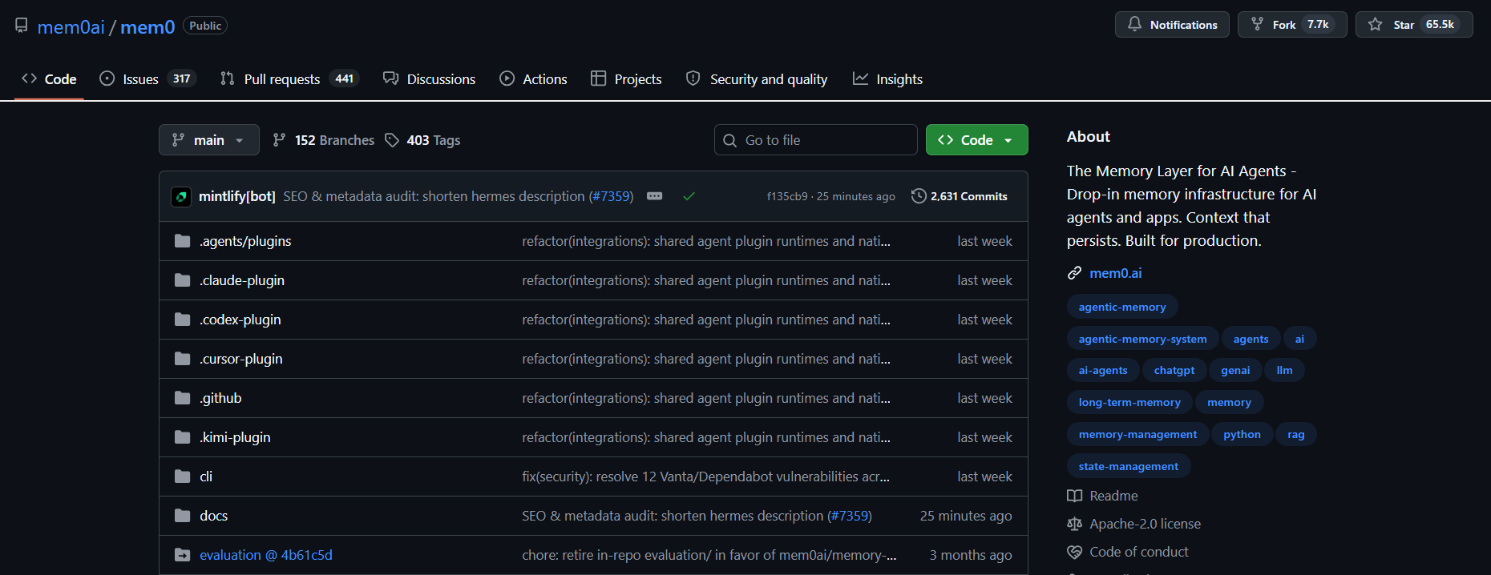The image size is (1491, 575).
Task: Open the Security and quality tab
Action: coord(757,79)
